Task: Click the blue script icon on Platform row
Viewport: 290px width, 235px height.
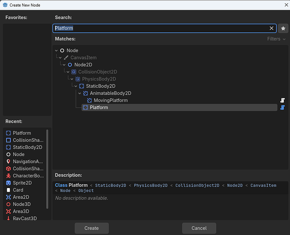Action: click(282, 108)
